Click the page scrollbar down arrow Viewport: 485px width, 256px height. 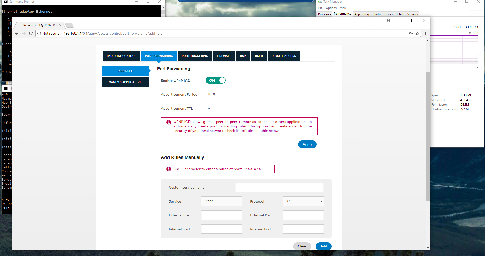(428, 248)
